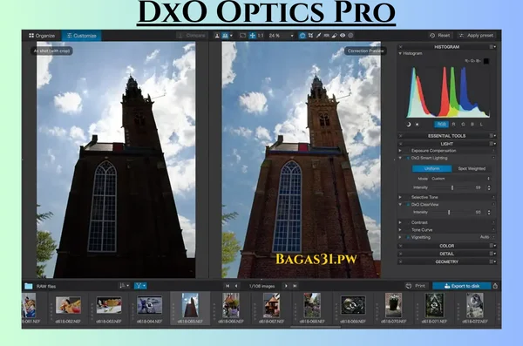Image resolution: width=523 pixels, height=346 pixels.
Task: Click the Print button
Action: [416, 286]
